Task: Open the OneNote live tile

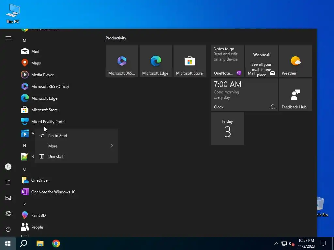Action: click(x=227, y=61)
